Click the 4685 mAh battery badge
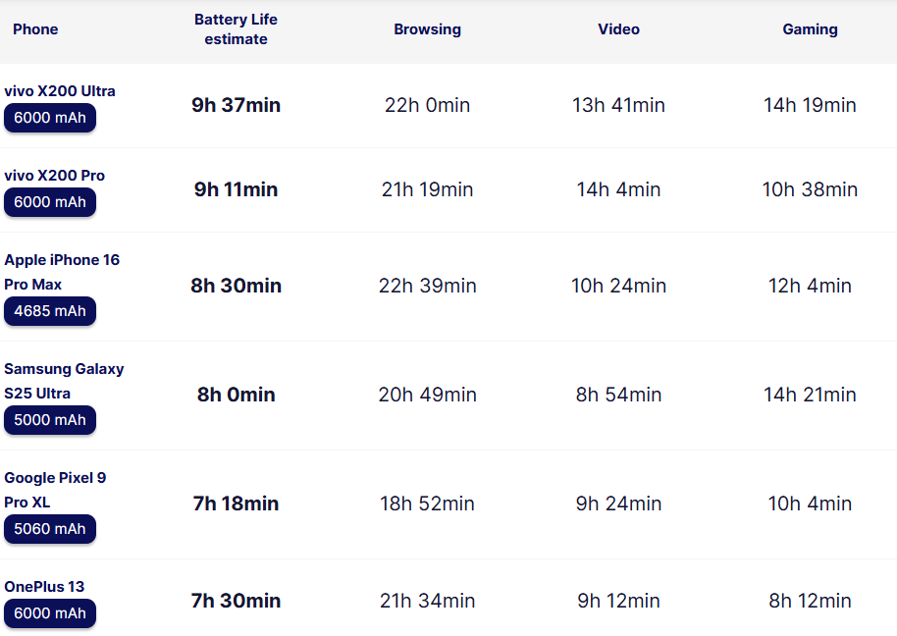The height and width of the screenshot is (636, 897). coord(50,311)
